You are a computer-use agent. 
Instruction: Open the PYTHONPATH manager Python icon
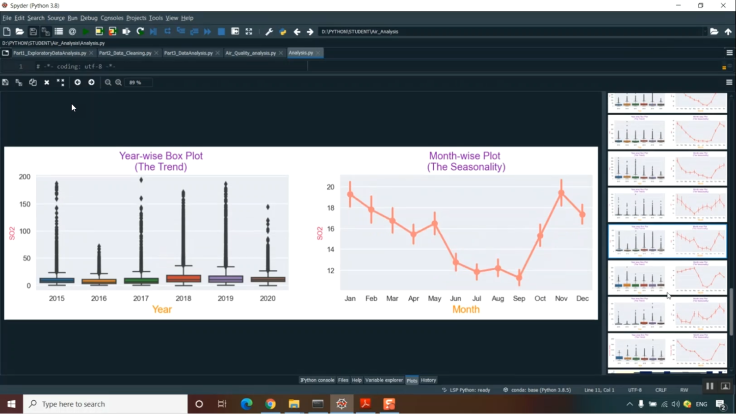tap(283, 31)
